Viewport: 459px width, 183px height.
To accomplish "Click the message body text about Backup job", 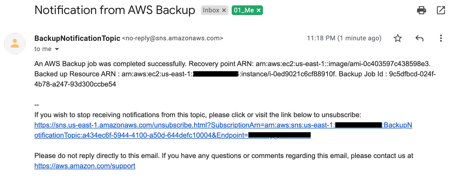I will click(x=235, y=74).
